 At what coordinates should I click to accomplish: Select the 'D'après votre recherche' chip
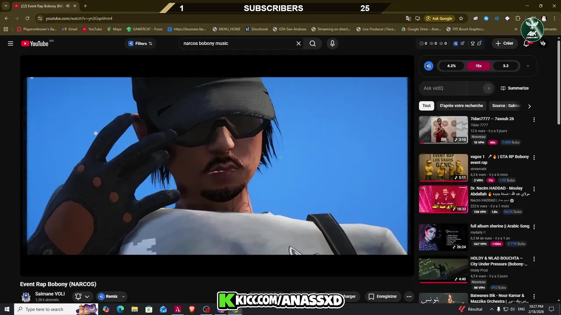(461, 105)
